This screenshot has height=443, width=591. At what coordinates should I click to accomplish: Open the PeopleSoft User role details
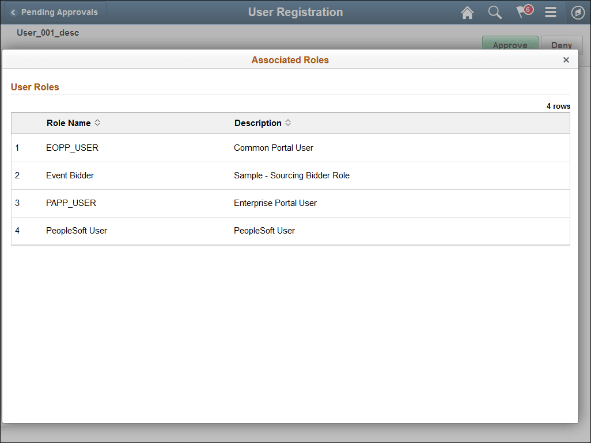[x=76, y=230]
